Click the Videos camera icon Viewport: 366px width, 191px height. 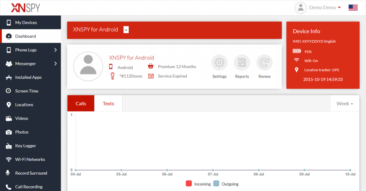coord(9,118)
